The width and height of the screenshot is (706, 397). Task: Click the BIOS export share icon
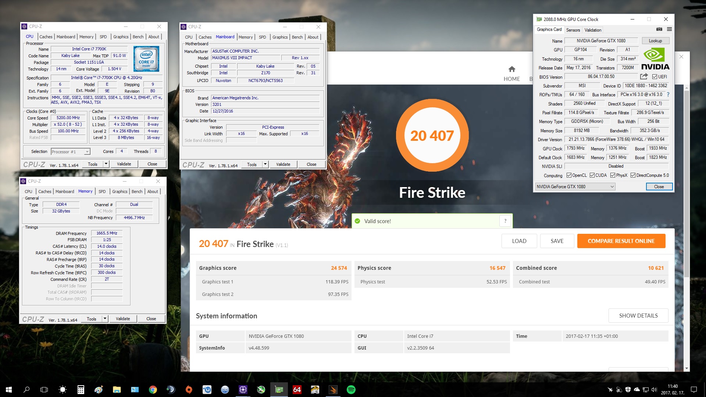644,76
